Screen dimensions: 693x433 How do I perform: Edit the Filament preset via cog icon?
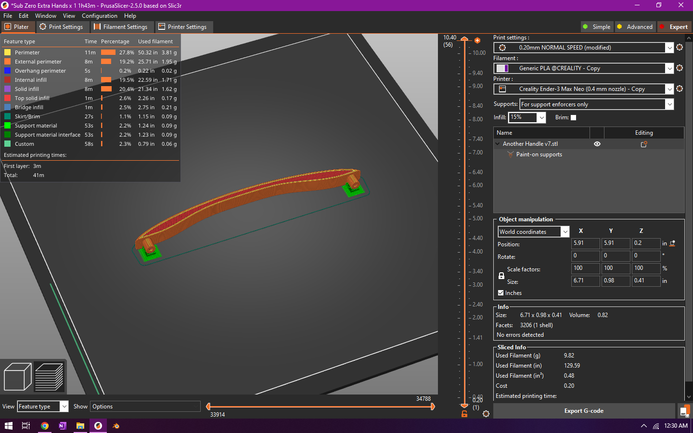[680, 68]
